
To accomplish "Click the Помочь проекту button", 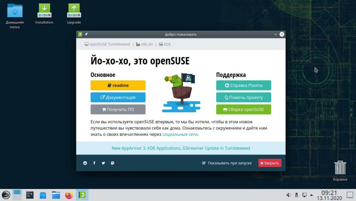I will tap(244, 97).
